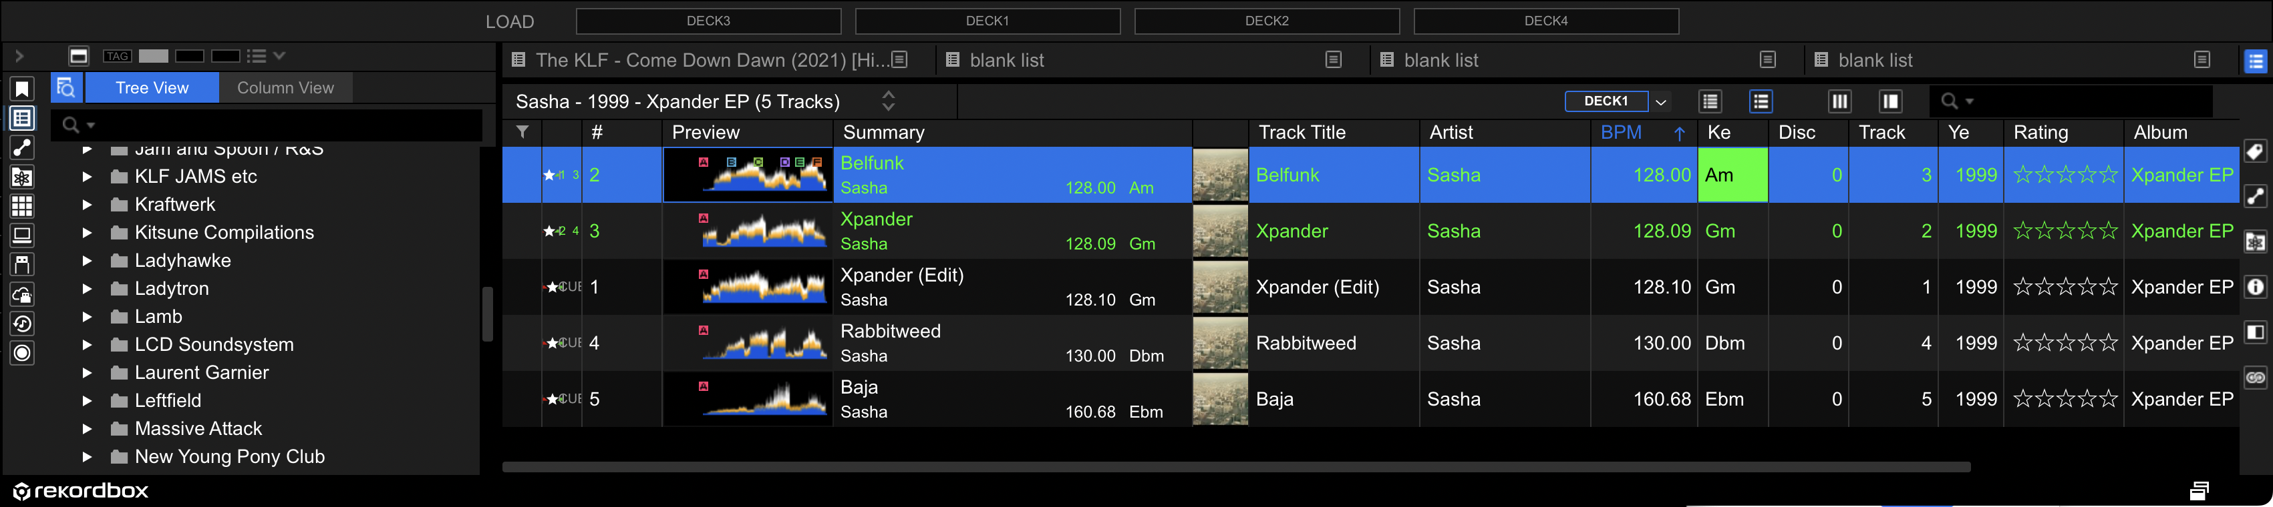
Task: Select the Playlists icon in left sidebar
Action: (22, 118)
